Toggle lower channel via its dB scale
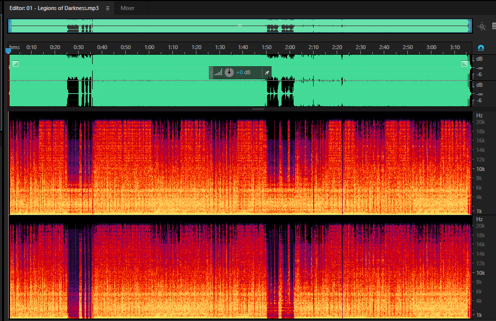Image resolution: width=496 pixels, height=321 pixels. point(479,93)
